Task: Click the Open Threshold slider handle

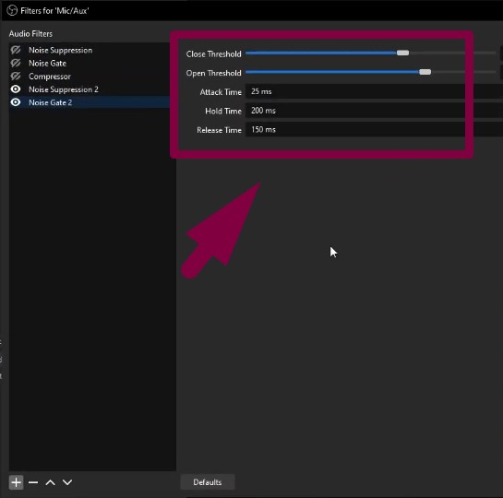Action: (x=425, y=72)
